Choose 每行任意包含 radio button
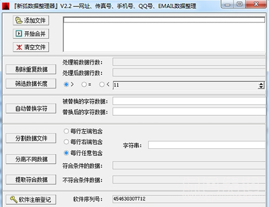269x207 pixels. point(66,153)
